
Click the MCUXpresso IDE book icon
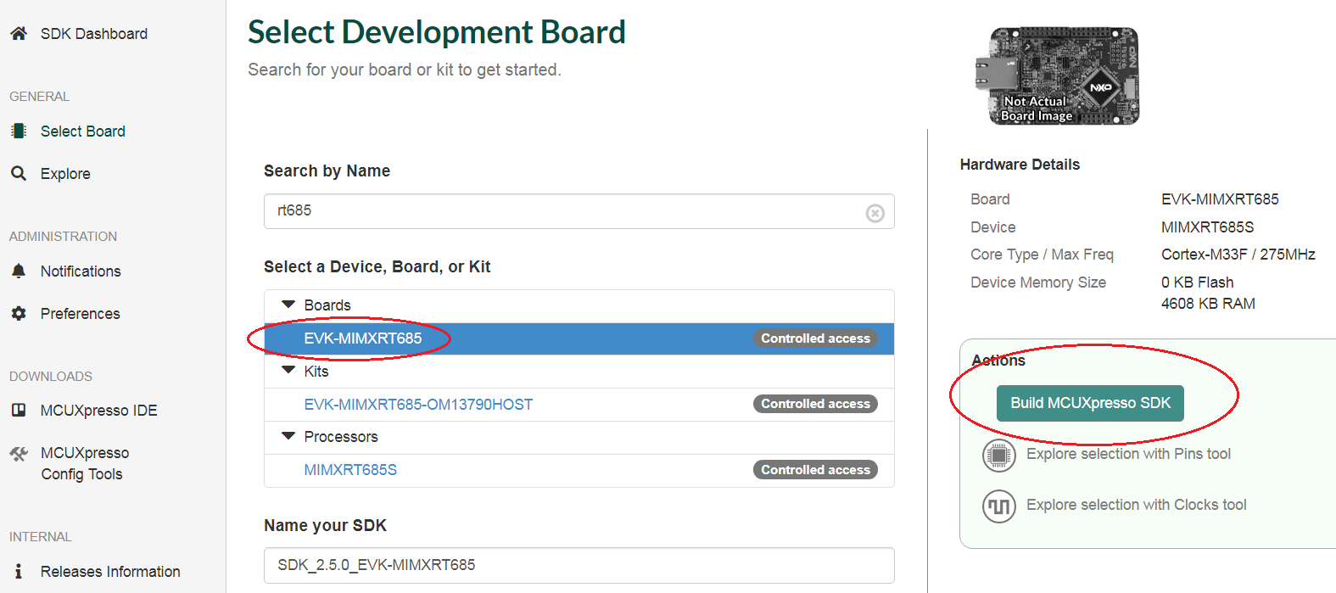click(x=19, y=411)
